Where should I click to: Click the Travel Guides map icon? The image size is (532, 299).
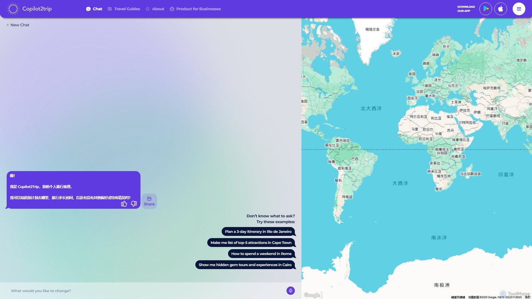(110, 9)
